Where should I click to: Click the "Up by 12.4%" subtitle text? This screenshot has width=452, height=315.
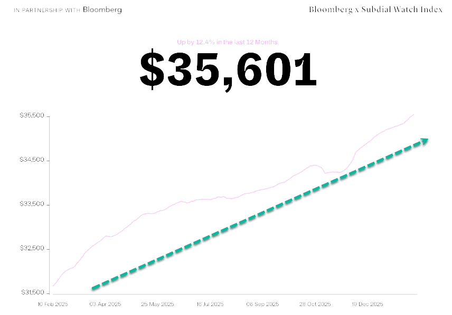click(227, 42)
